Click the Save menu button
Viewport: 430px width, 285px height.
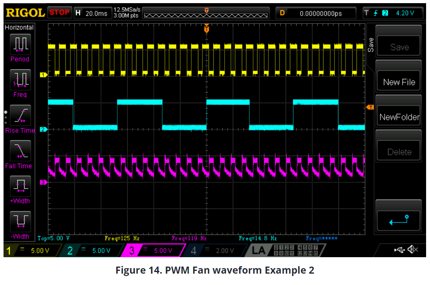tap(398, 45)
